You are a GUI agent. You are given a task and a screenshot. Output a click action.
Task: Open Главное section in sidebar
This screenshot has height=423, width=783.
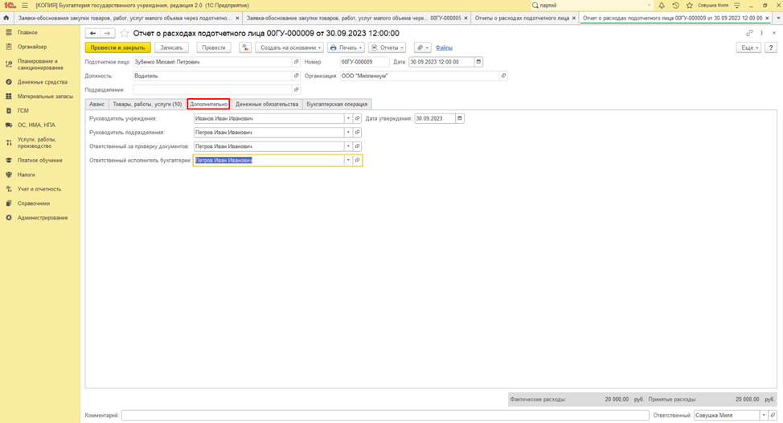(27, 32)
